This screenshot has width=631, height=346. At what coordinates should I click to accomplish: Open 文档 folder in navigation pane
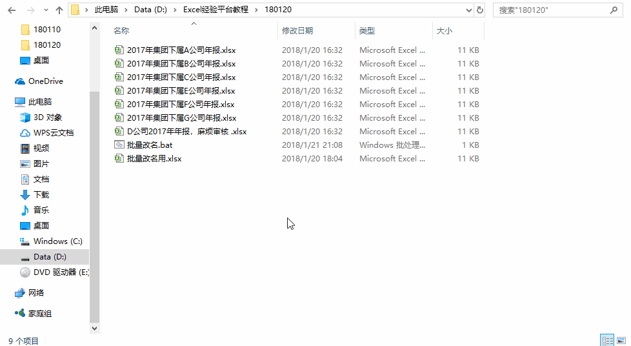[41, 179]
